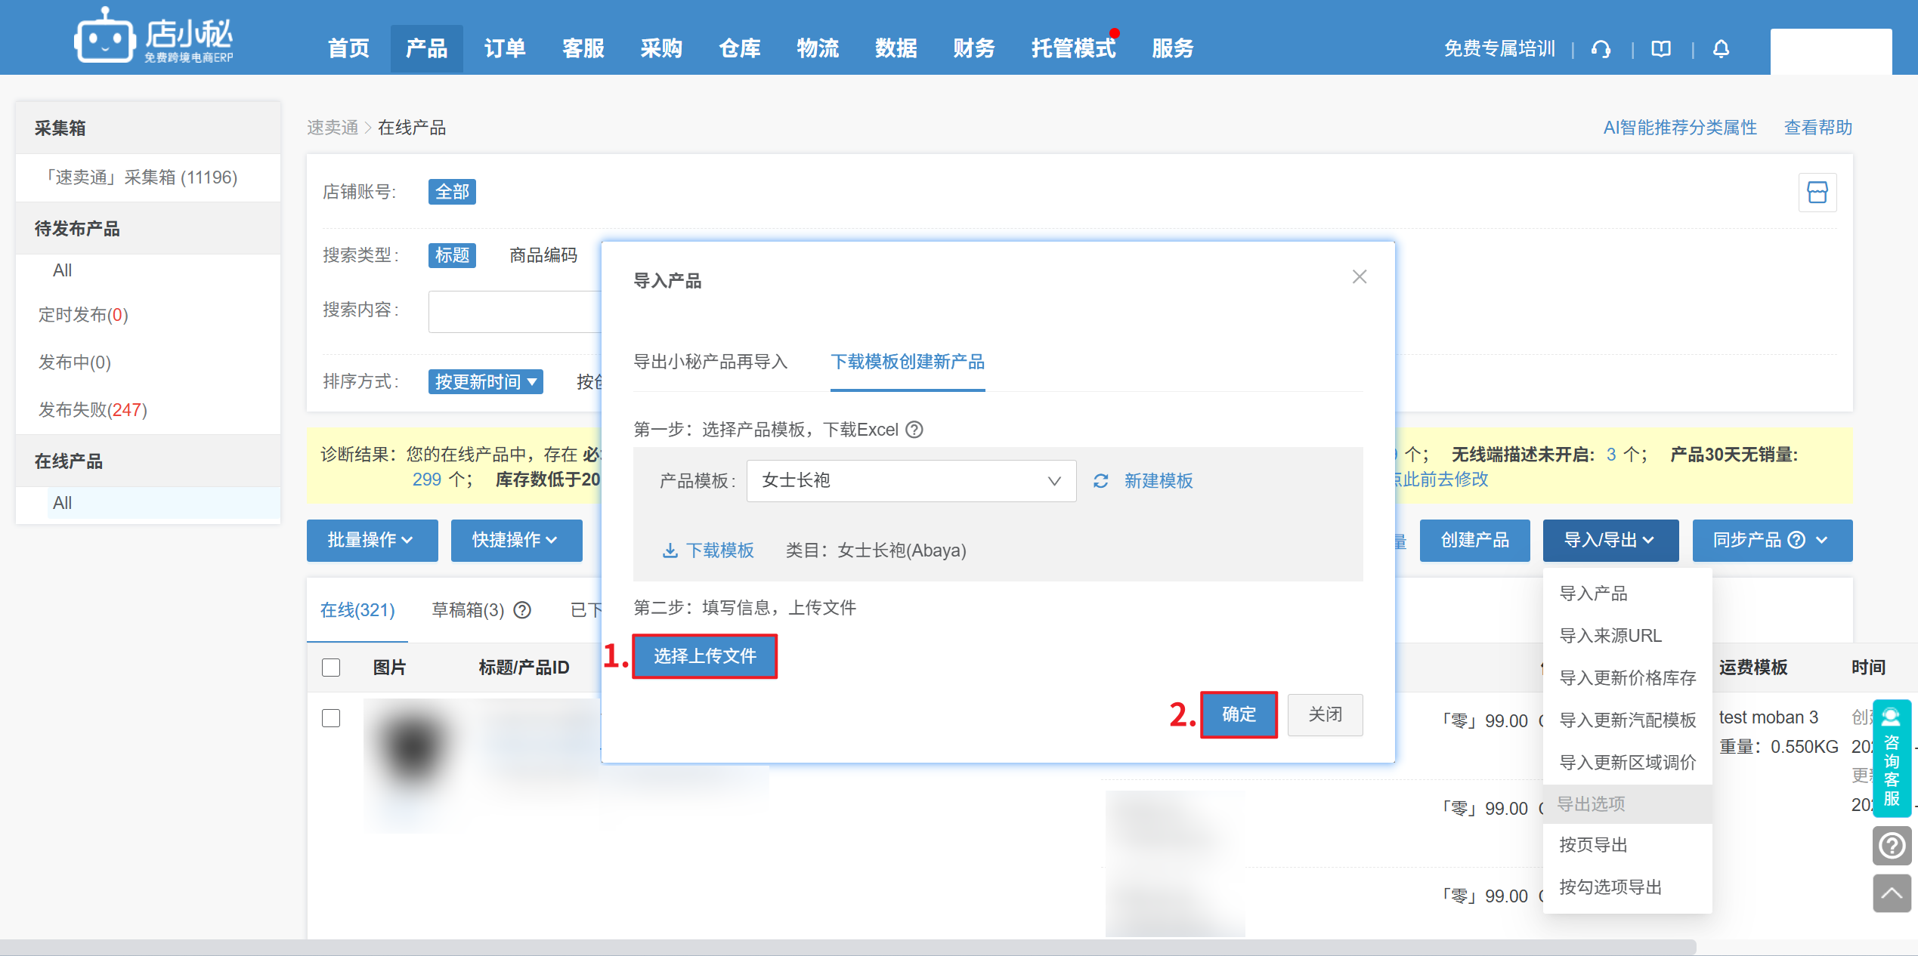
Task: Click the refresh icon next to 新建模板
Action: pyautogui.click(x=1100, y=481)
